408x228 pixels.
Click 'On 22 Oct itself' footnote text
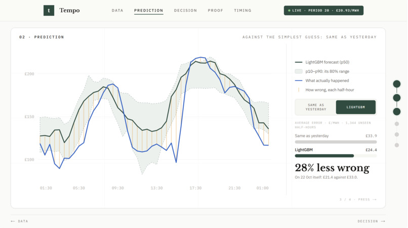tap(327, 177)
